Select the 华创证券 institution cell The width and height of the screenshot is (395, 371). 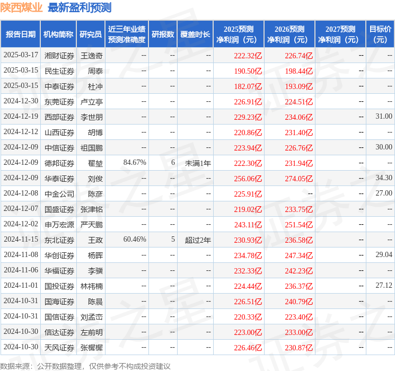pos(59,255)
